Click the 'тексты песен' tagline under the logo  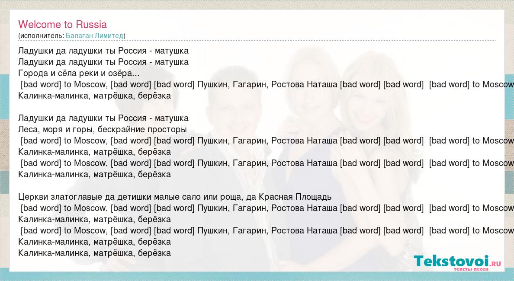(x=471, y=269)
